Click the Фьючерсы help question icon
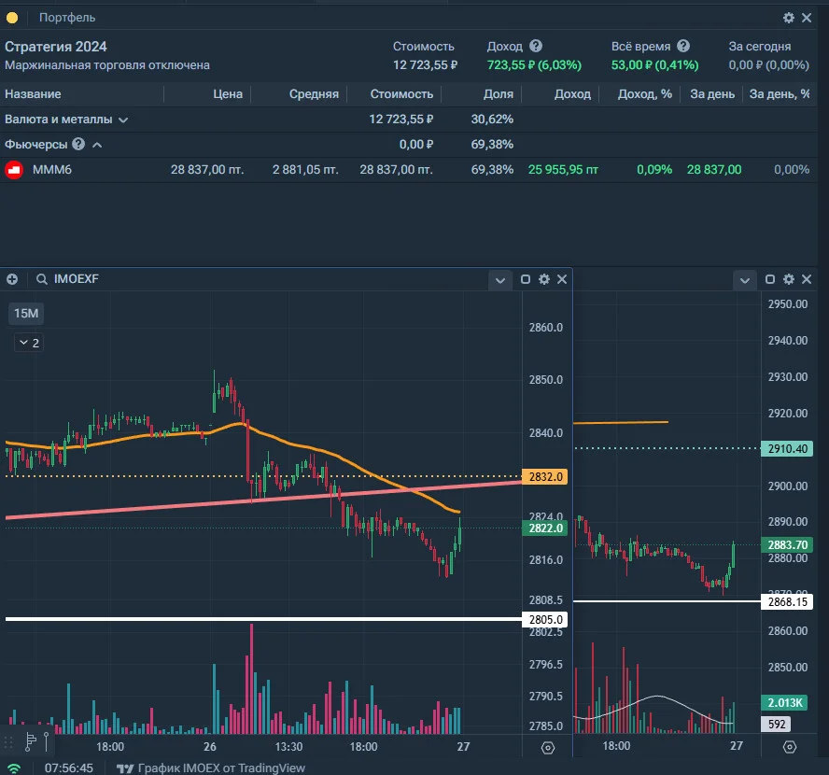Viewport: 829px width, 775px height. click(78, 144)
